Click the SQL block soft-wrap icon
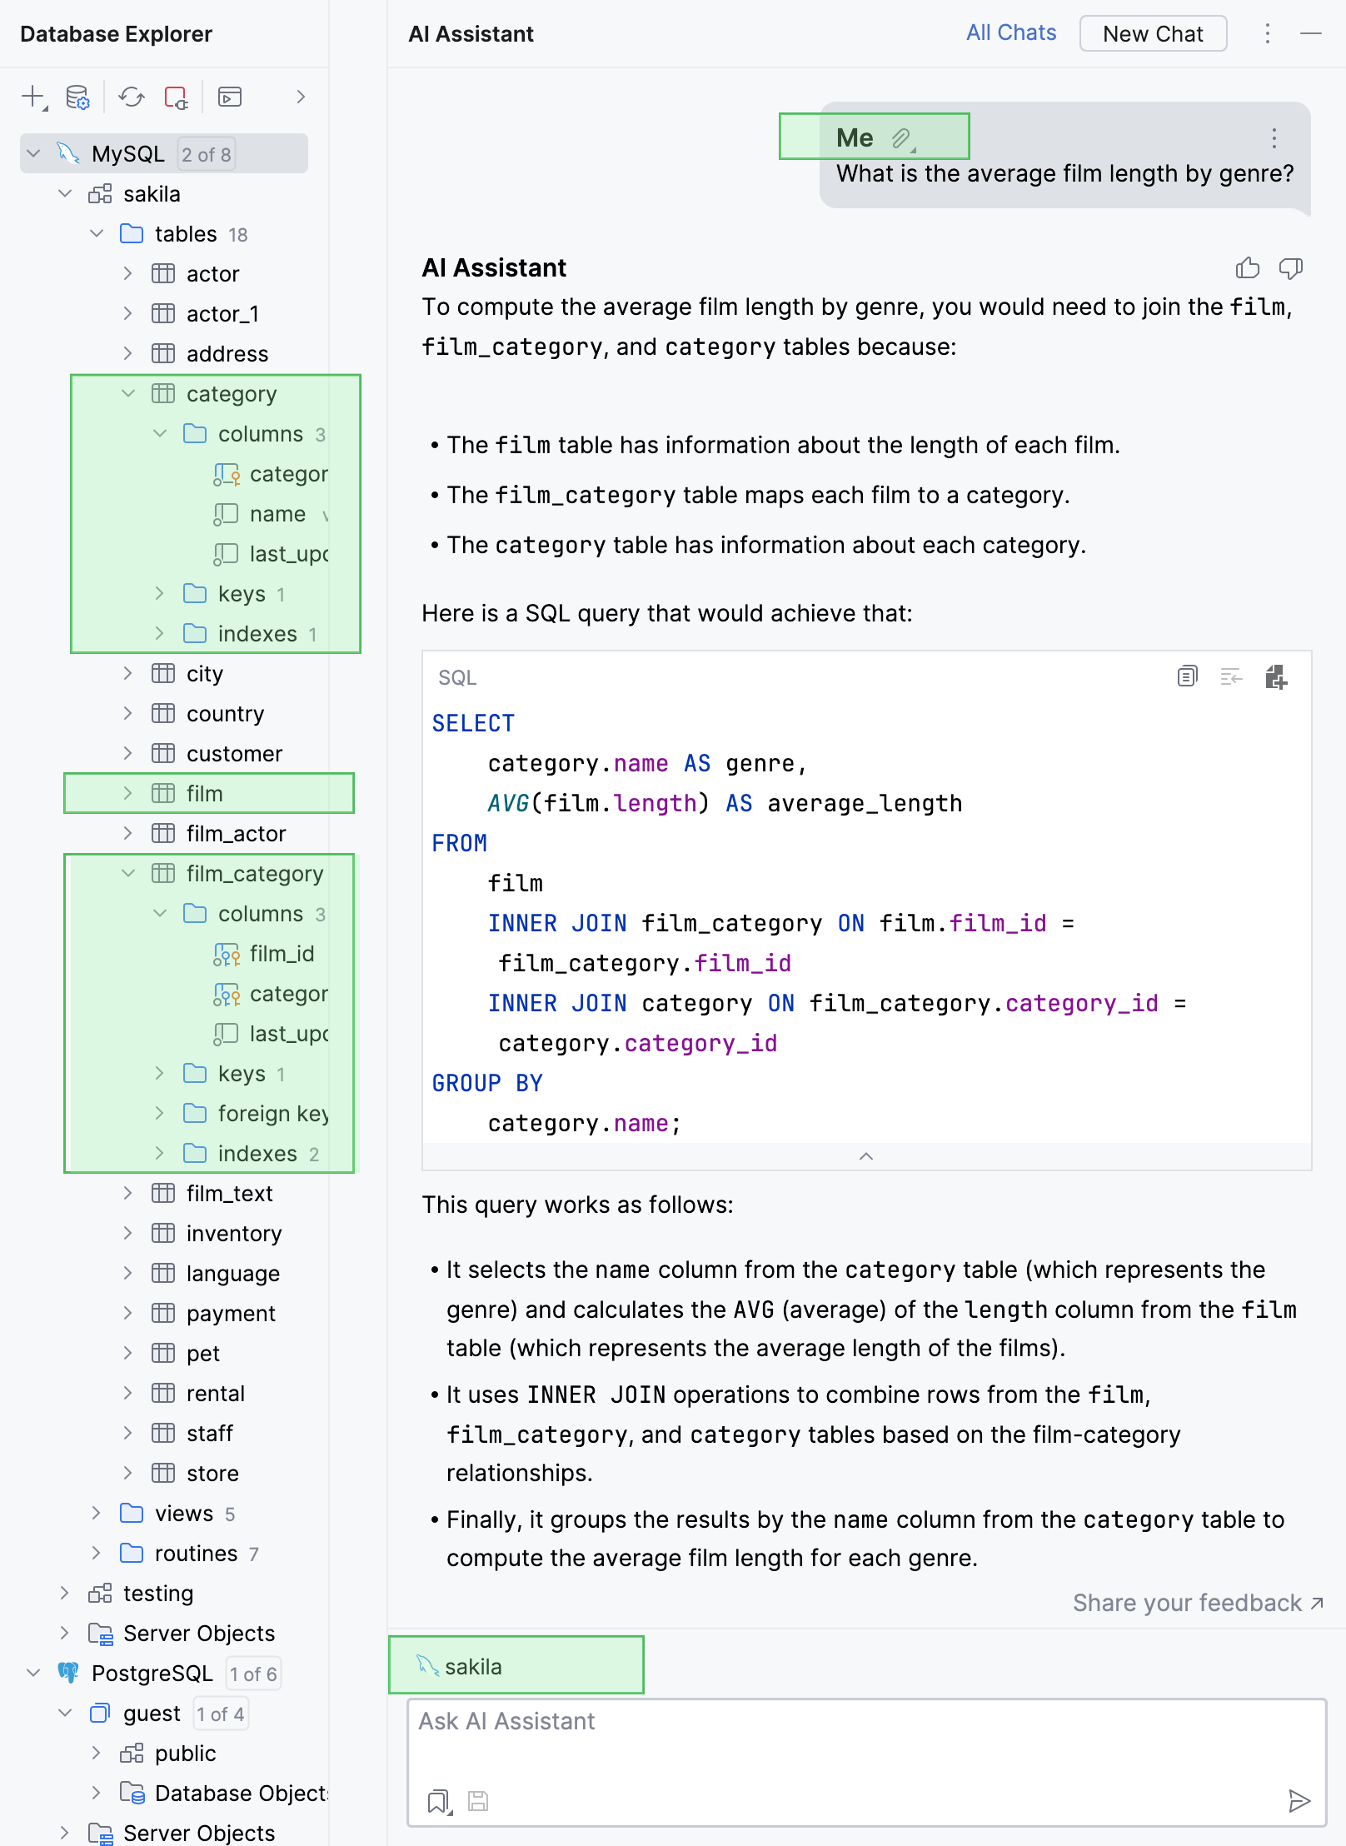 pos(1231,676)
